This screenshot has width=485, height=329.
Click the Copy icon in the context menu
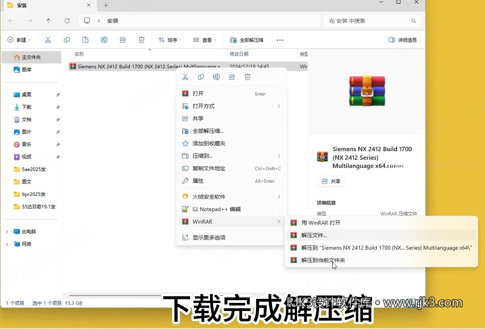point(201,77)
